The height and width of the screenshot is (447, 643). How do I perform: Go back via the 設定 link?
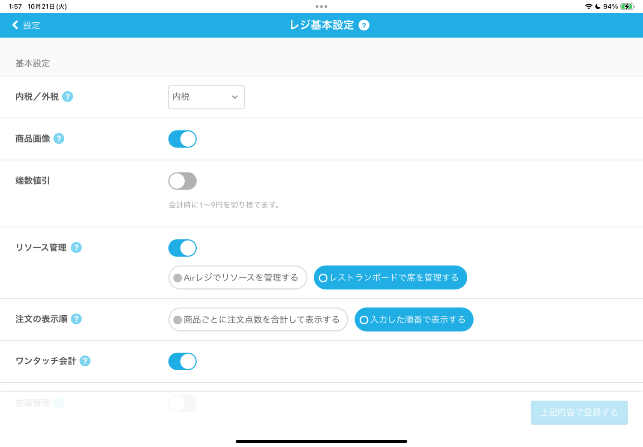31,25
